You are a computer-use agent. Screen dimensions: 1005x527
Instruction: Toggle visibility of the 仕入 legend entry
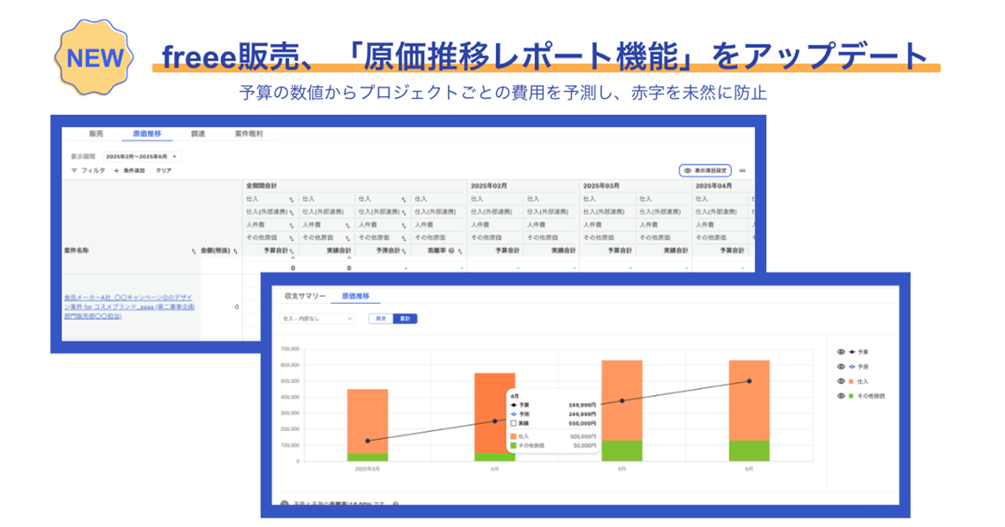(x=840, y=381)
